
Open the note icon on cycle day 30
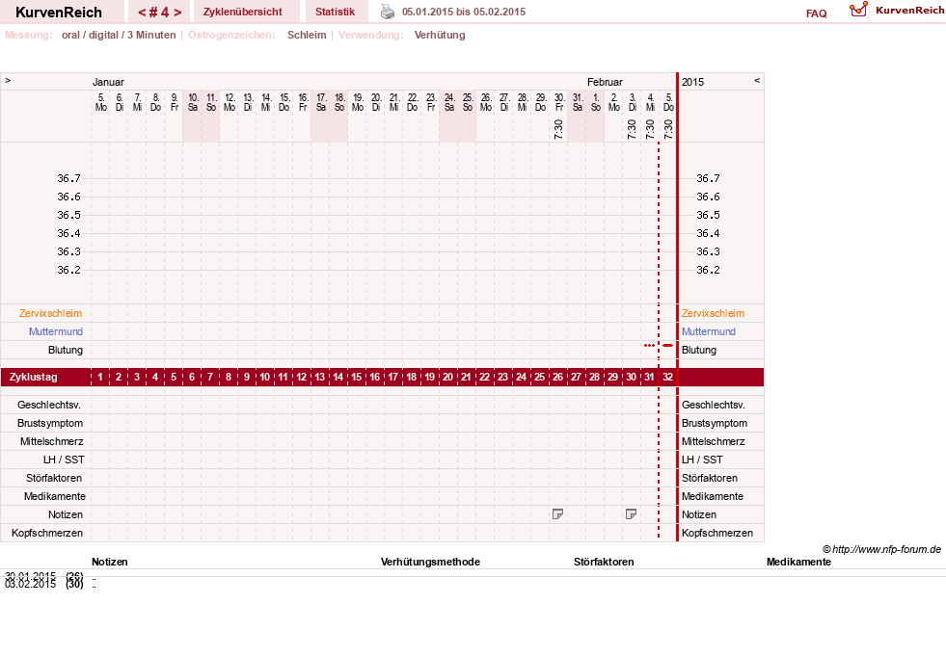631,514
